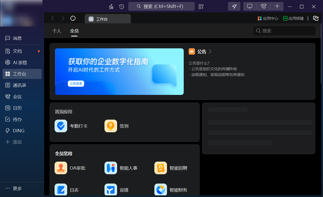Switch to the 全员 tab
Image resolution: width=323 pixels, height=197 pixels.
(74, 31)
